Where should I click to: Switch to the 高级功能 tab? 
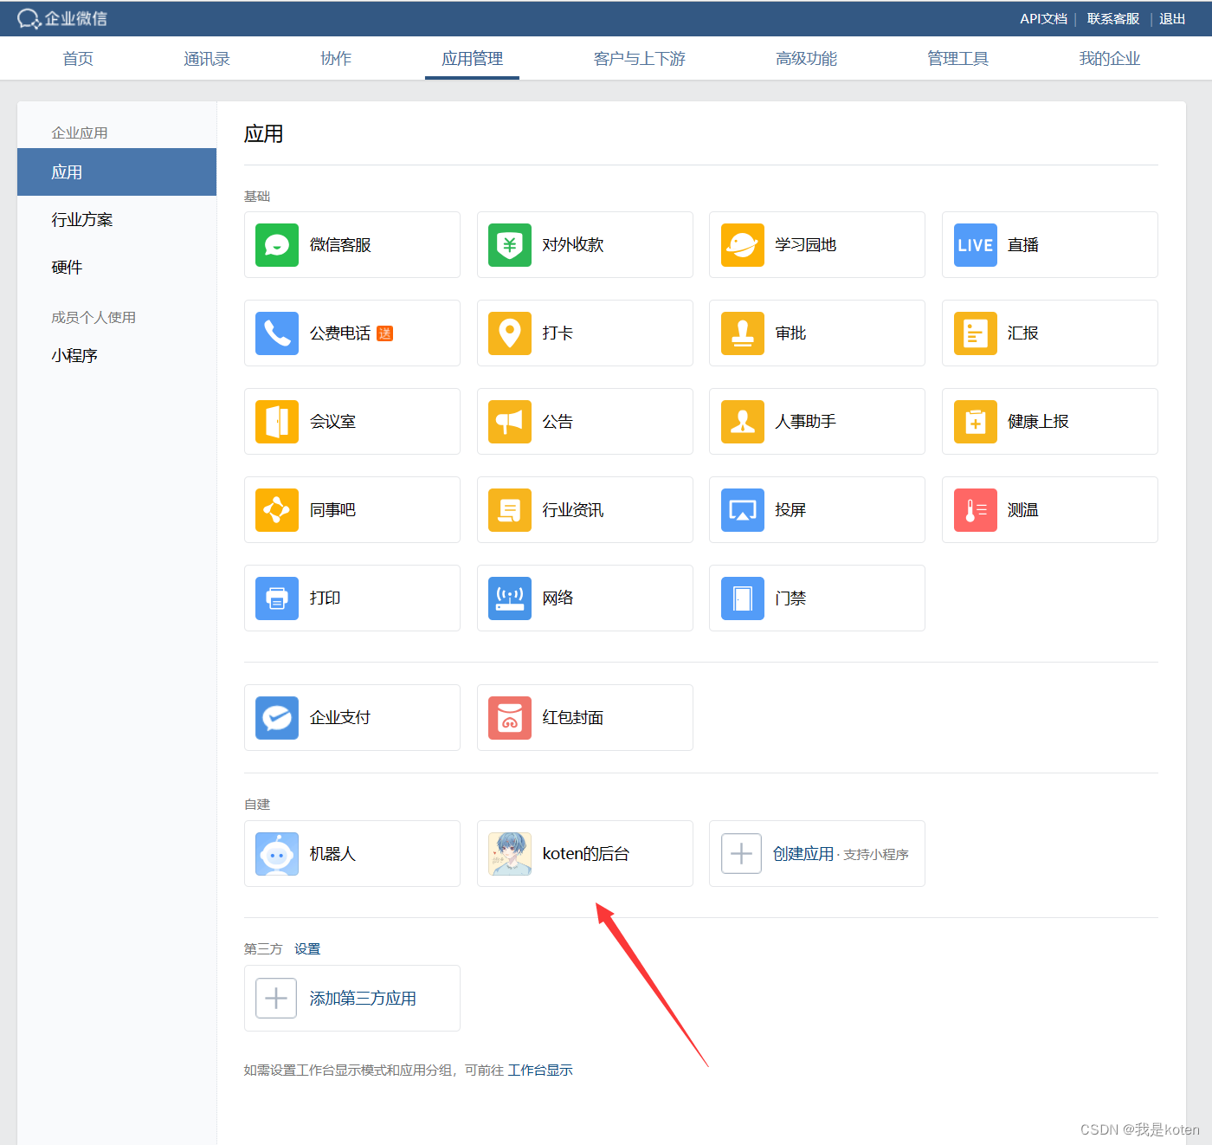pos(806,59)
